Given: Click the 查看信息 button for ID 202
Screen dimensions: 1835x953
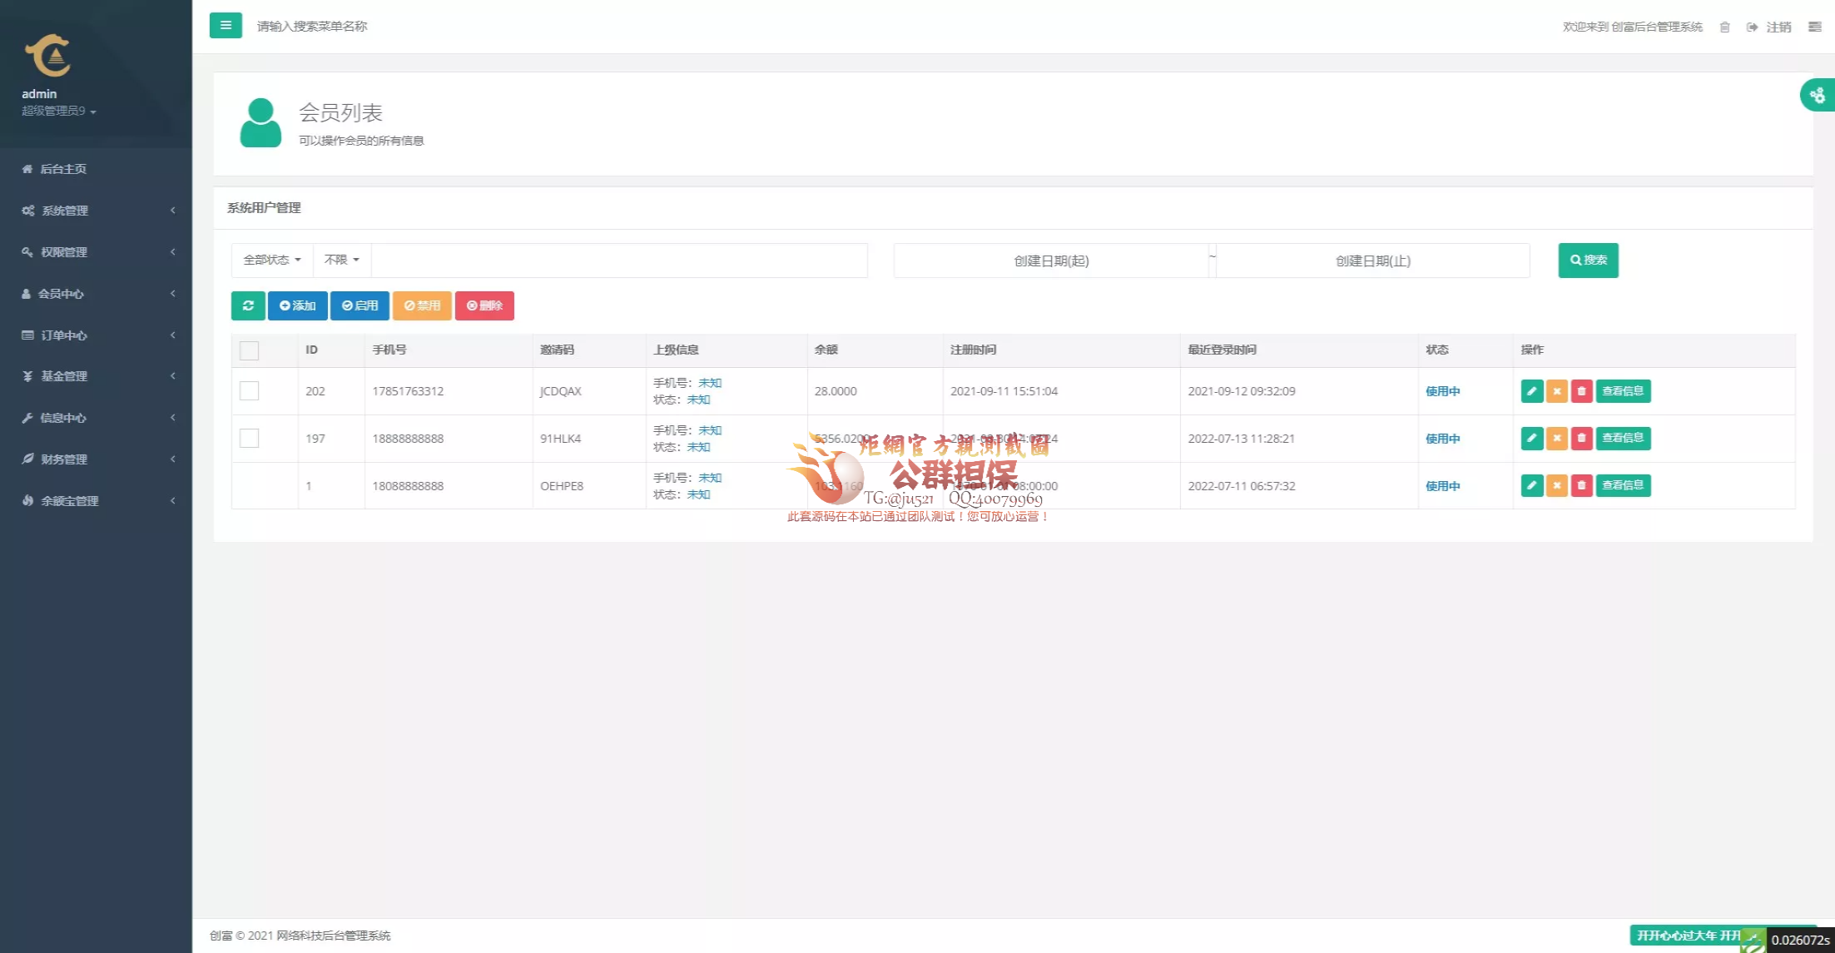Looking at the screenshot, I should click(x=1622, y=391).
